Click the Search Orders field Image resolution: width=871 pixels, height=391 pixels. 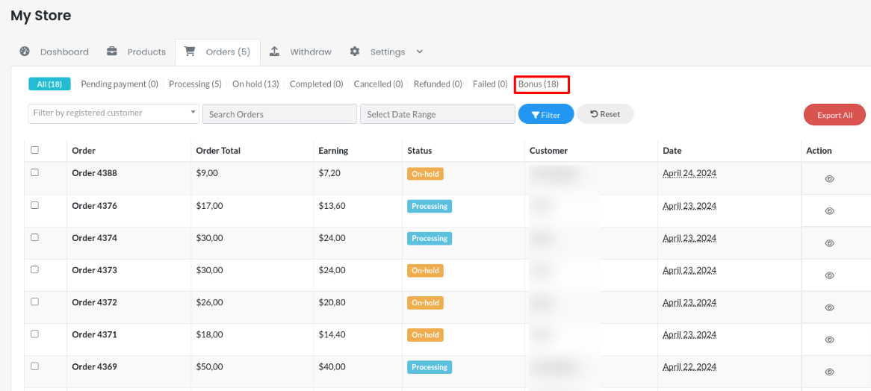click(279, 114)
